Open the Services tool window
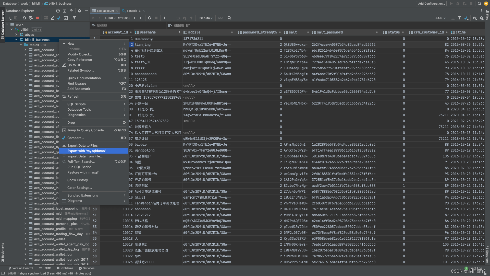 (x=87, y=268)
